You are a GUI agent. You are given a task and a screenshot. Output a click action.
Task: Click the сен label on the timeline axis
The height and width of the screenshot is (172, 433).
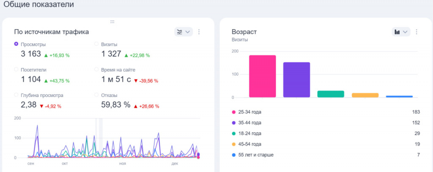point(30,164)
